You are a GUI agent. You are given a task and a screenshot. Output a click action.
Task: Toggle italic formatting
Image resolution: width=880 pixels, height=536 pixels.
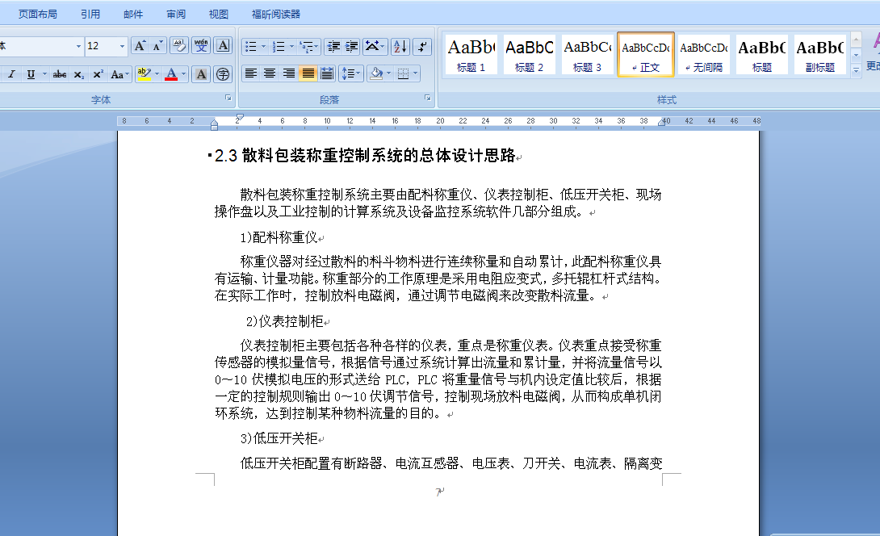coord(12,74)
